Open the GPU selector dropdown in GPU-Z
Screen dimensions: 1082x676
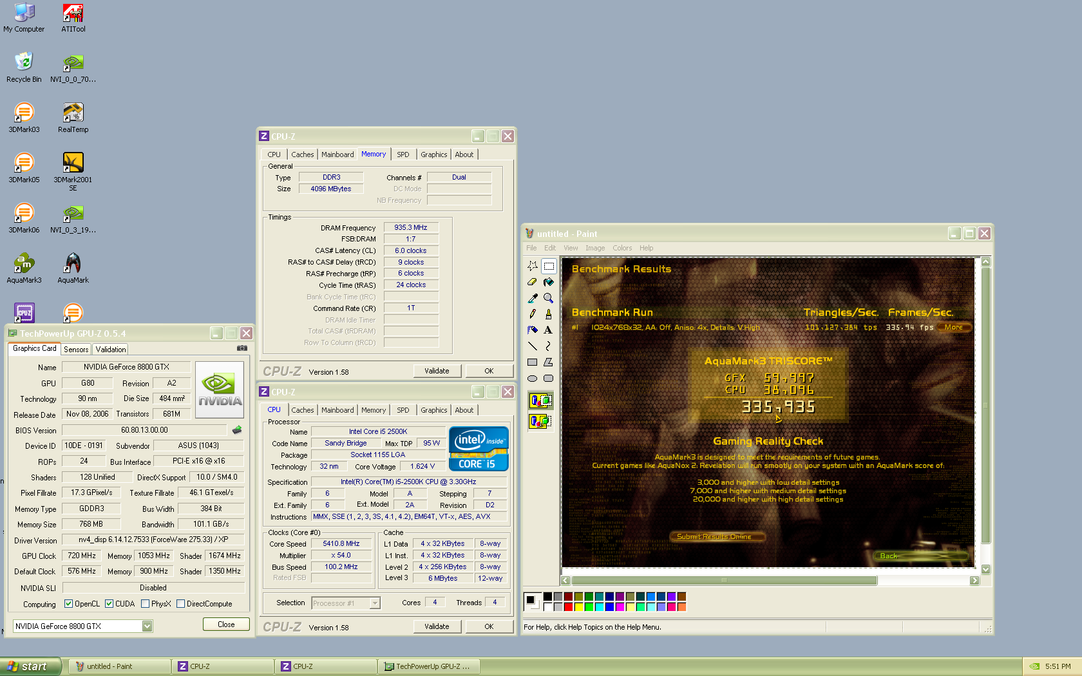click(x=147, y=626)
